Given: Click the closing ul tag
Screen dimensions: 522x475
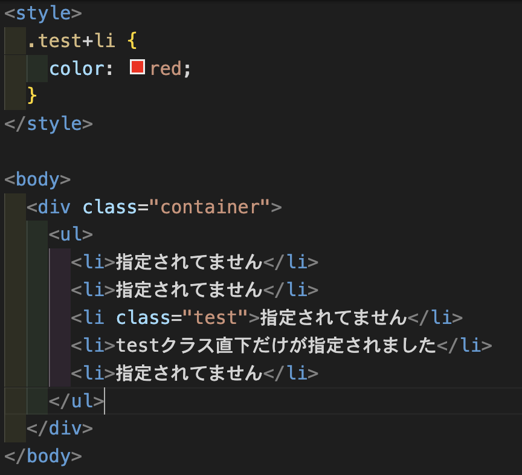Looking at the screenshot, I should [76, 401].
